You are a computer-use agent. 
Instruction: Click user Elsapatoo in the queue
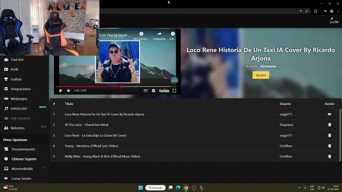[x=286, y=125]
